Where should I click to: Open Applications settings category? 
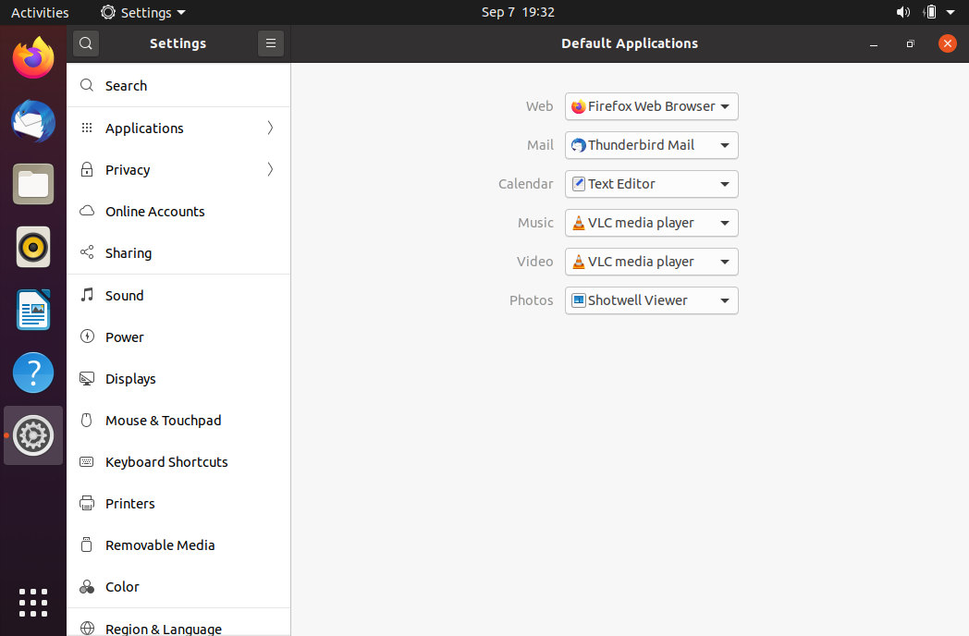coord(178,128)
